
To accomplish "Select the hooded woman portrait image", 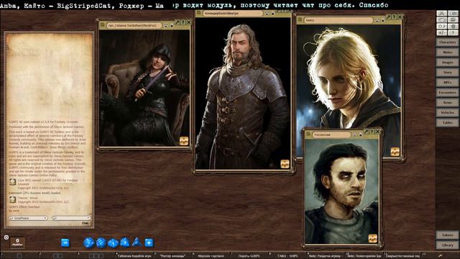I will click(x=144, y=88).
